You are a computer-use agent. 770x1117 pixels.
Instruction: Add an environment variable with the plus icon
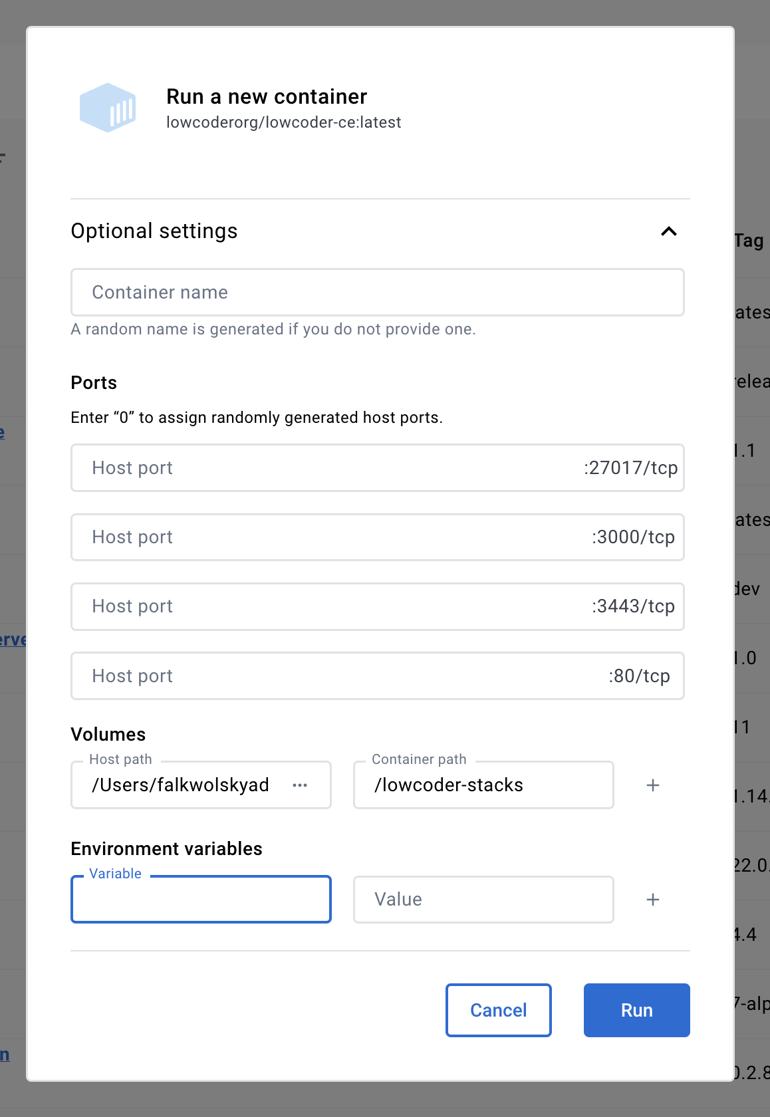653,900
